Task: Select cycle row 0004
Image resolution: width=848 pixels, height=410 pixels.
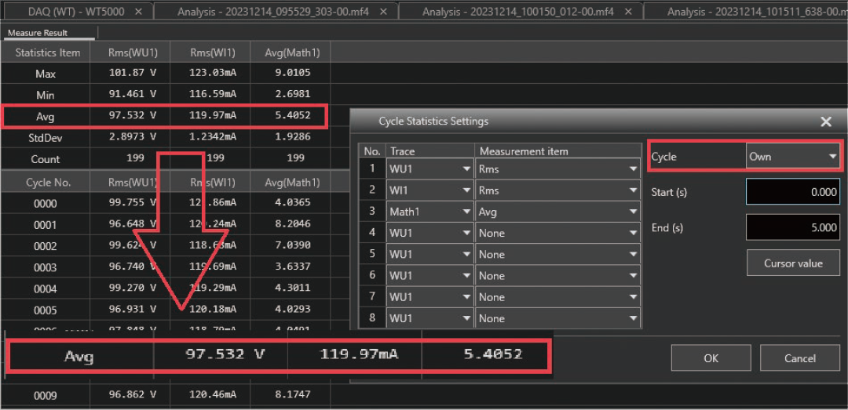Action: (46, 289)
